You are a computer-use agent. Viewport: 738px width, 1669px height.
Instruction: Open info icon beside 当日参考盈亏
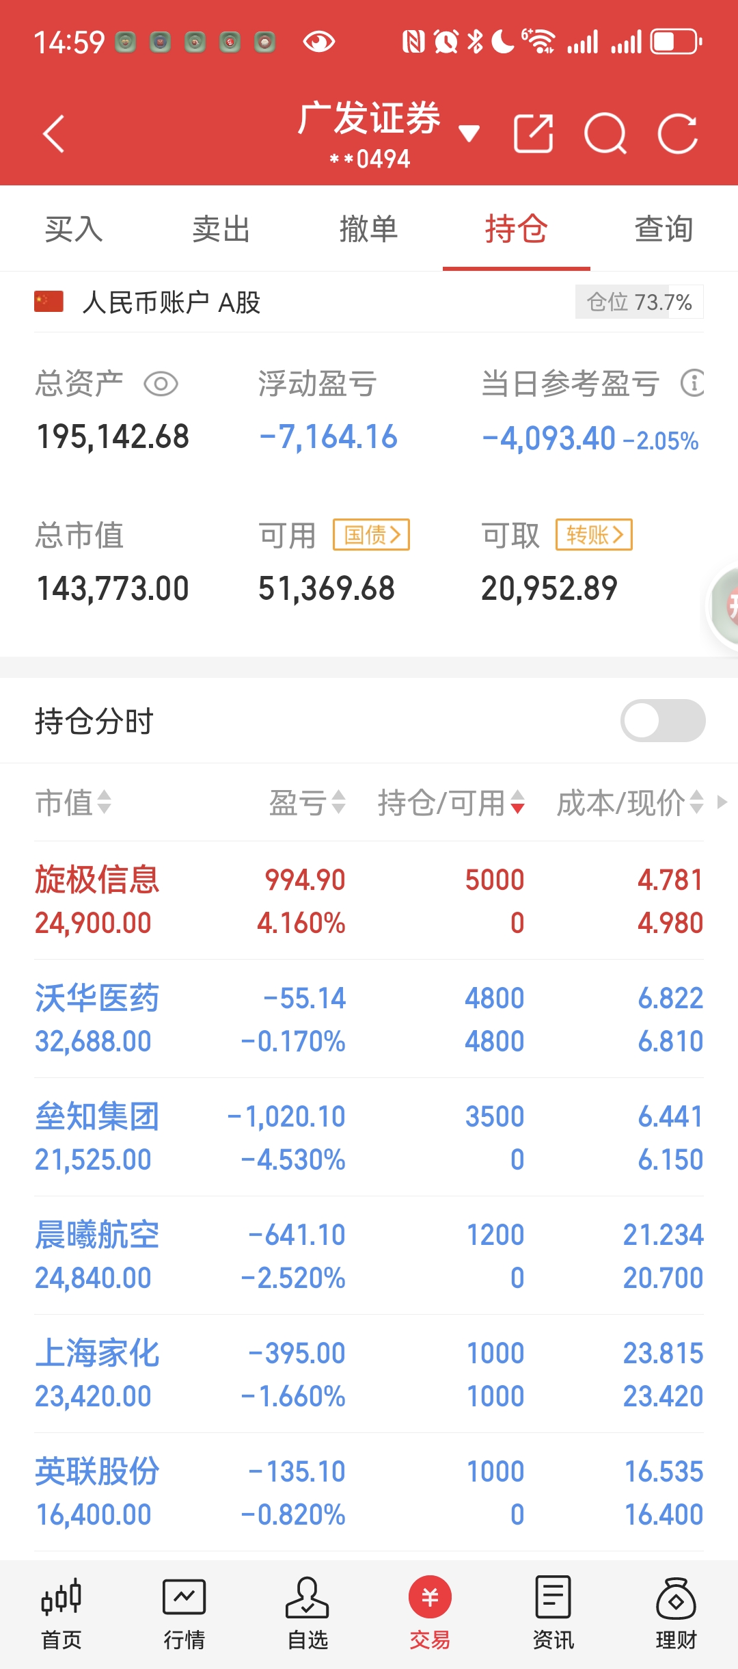(x=692, y=383)
